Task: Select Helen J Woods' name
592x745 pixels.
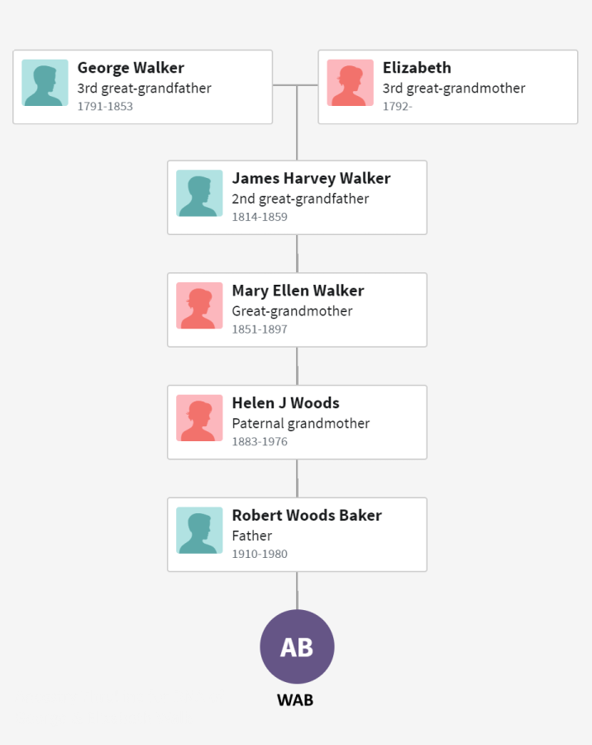Action: [x=285, y=403]
